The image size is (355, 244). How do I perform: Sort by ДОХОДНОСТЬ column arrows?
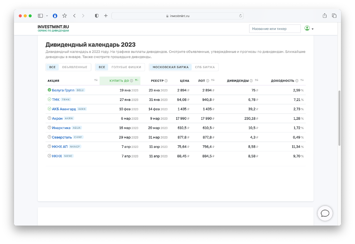coord(302,80)
